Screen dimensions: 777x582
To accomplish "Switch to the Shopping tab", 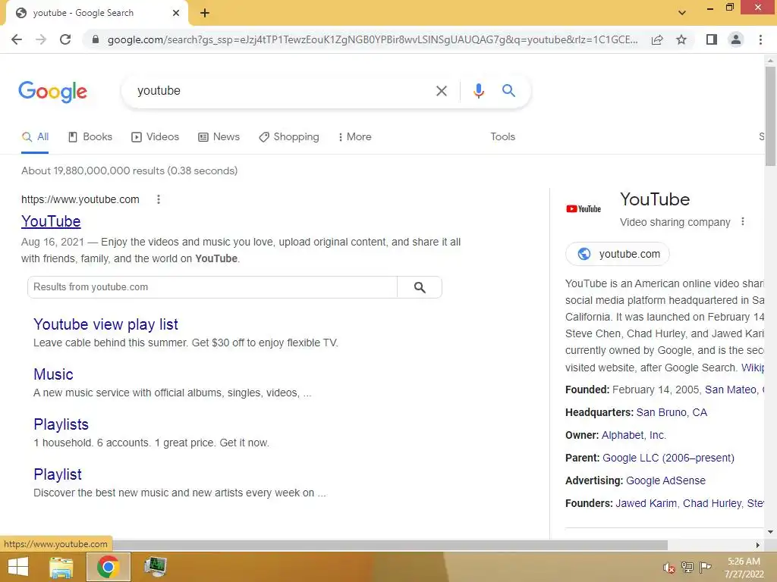I will pyautogui.click(x=289, y=137).
